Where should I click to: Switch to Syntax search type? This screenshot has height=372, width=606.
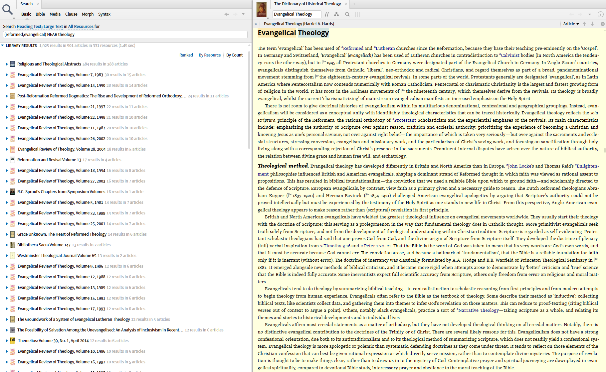[x=104, y=14]
